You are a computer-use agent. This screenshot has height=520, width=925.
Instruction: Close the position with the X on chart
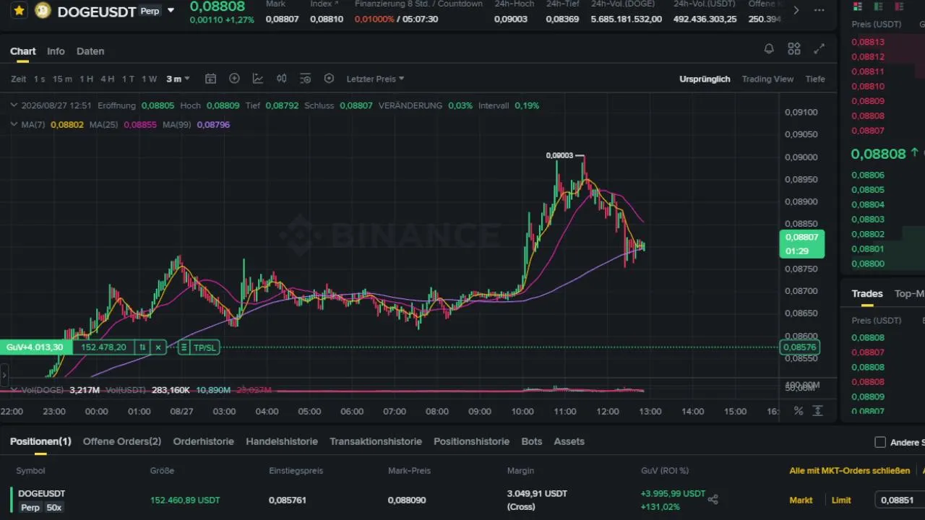[158, 347]
